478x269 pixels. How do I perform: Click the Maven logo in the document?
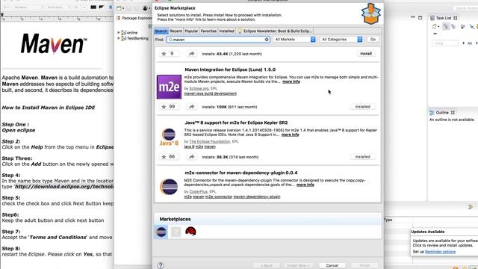54,44
